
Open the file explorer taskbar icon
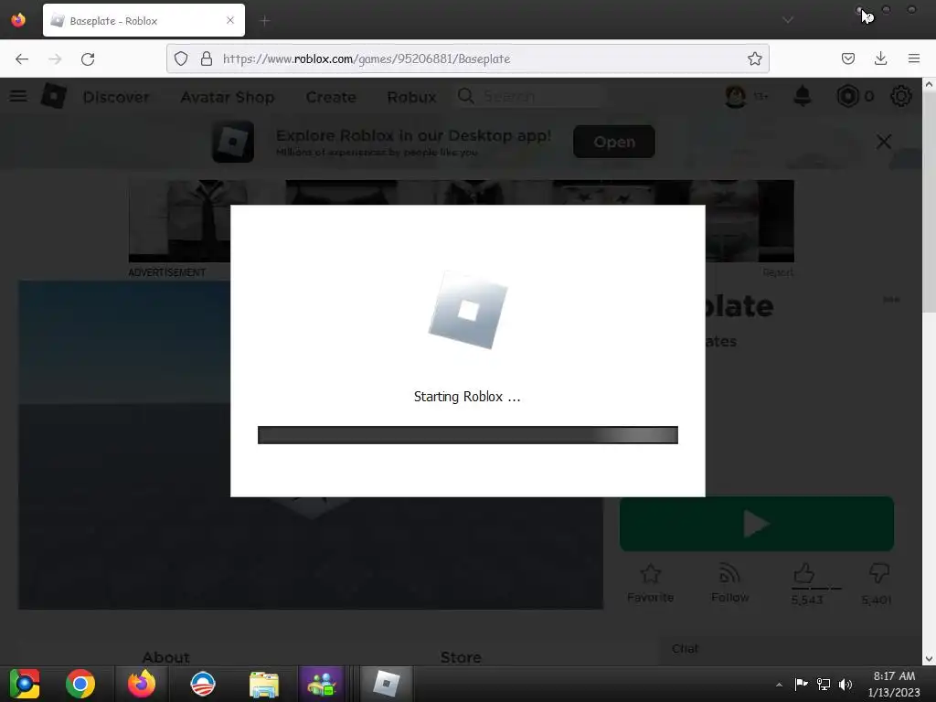(x=264, y=684)
